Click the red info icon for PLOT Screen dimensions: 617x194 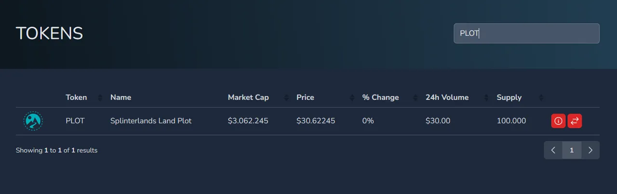(x=558, y=121)
